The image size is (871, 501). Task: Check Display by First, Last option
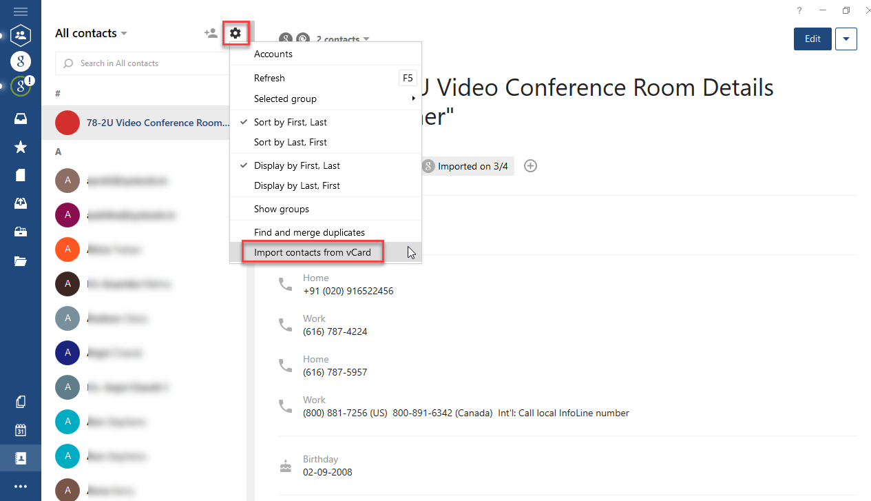coord(325,165)
